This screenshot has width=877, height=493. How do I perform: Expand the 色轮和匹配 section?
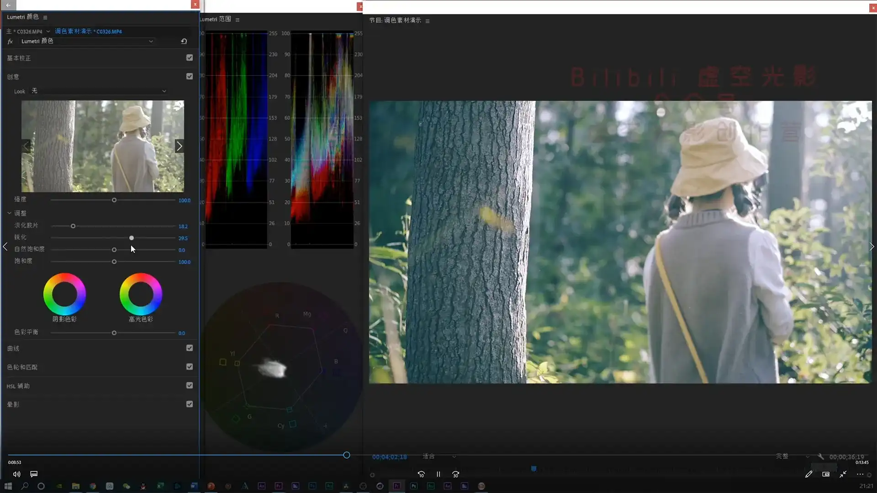click(x=22, y=367)
